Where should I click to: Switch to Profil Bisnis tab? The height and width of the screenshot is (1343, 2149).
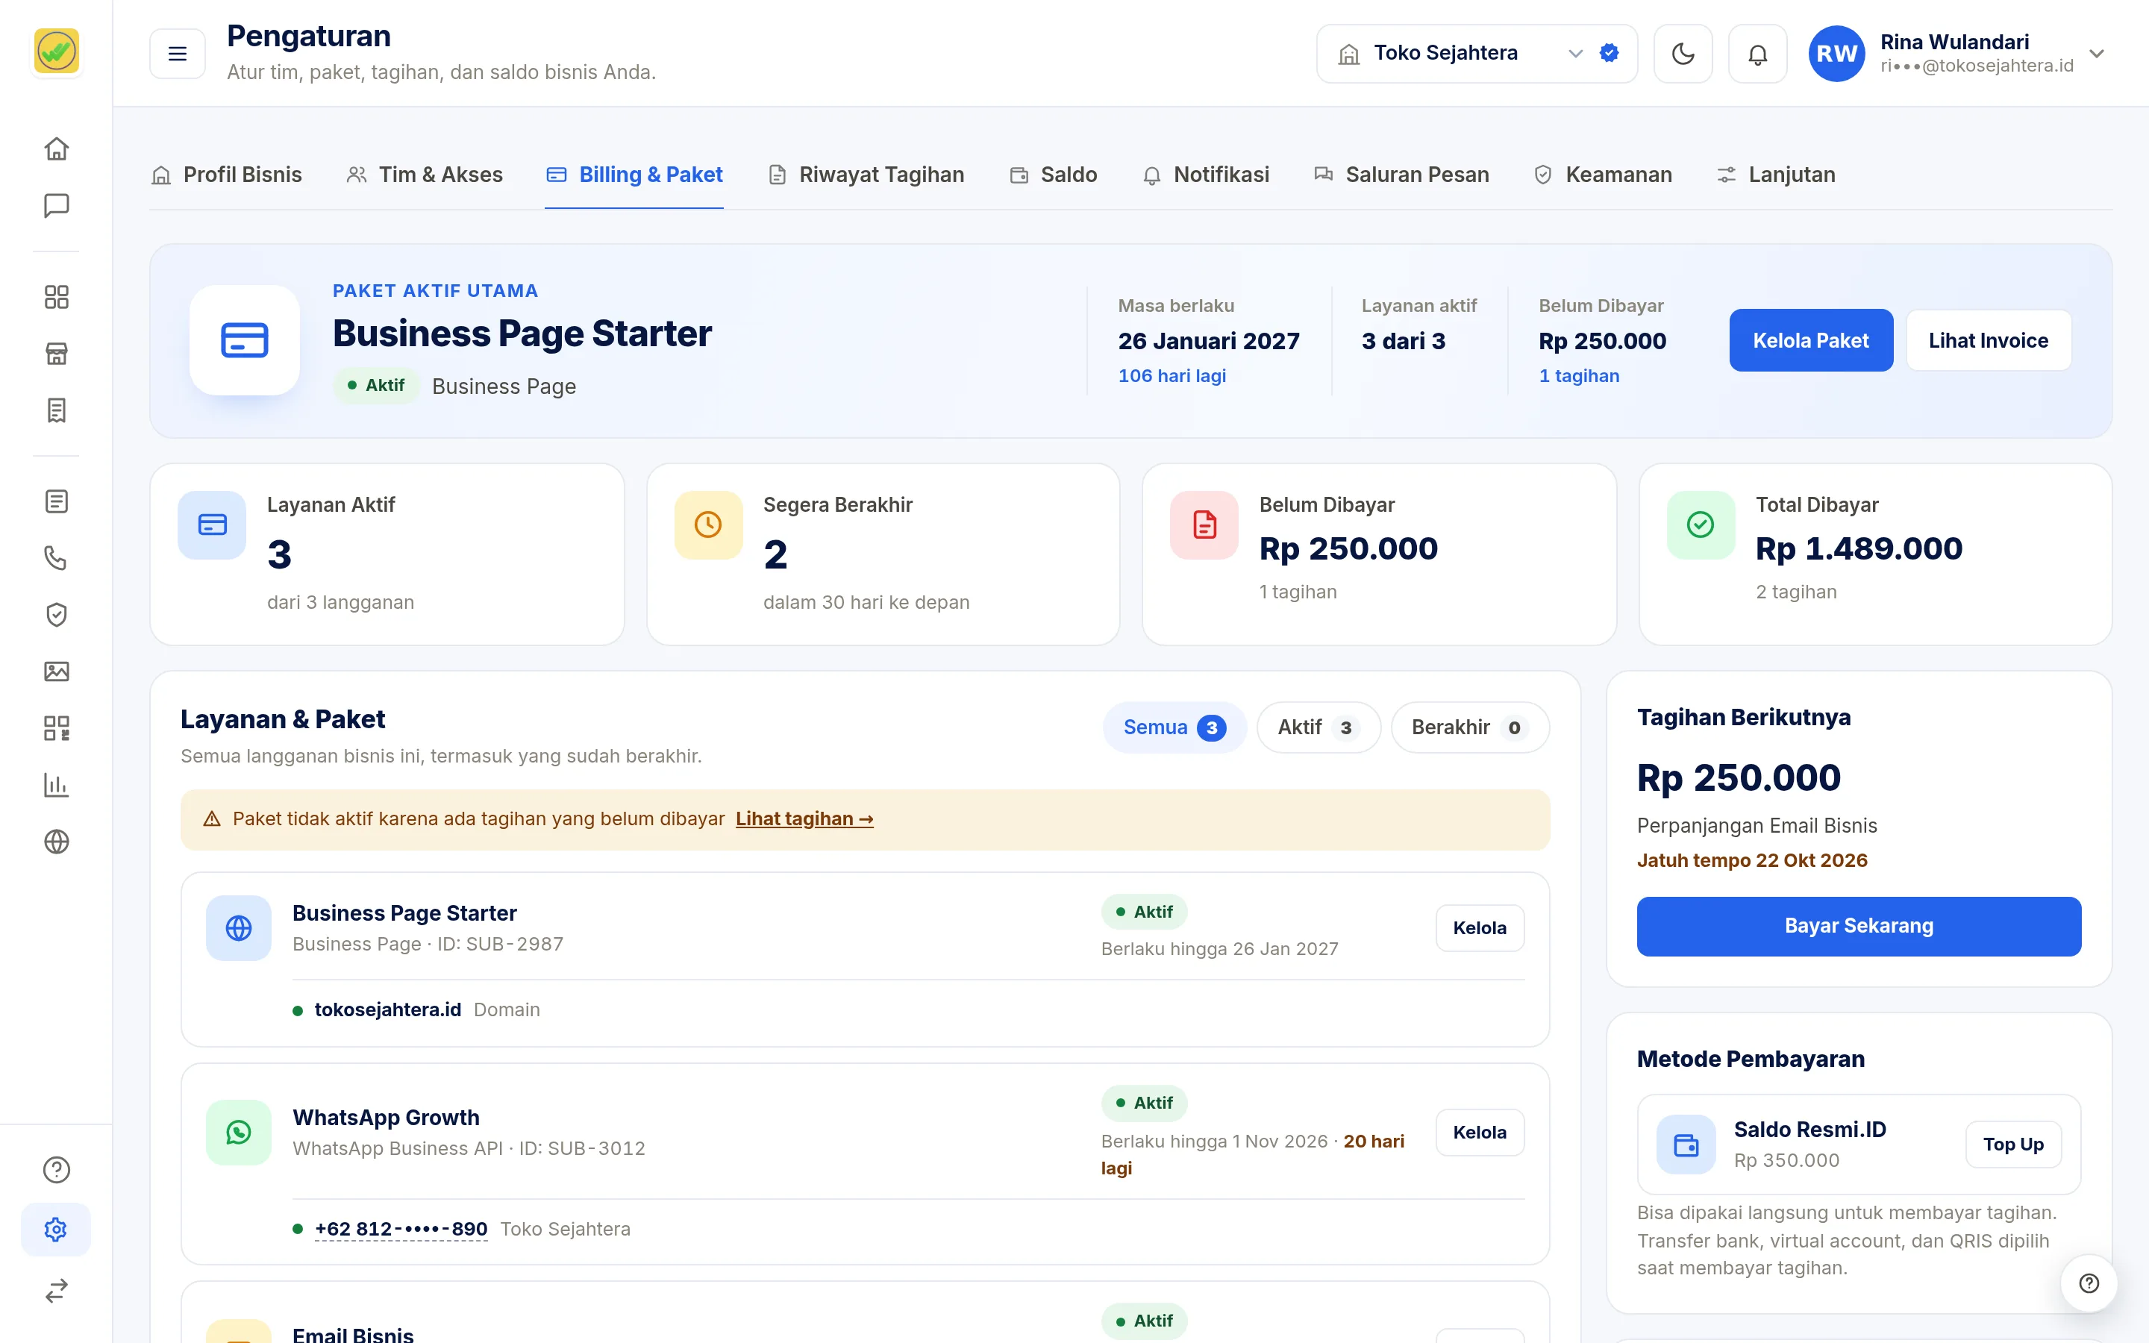click(x=226, y=175)
